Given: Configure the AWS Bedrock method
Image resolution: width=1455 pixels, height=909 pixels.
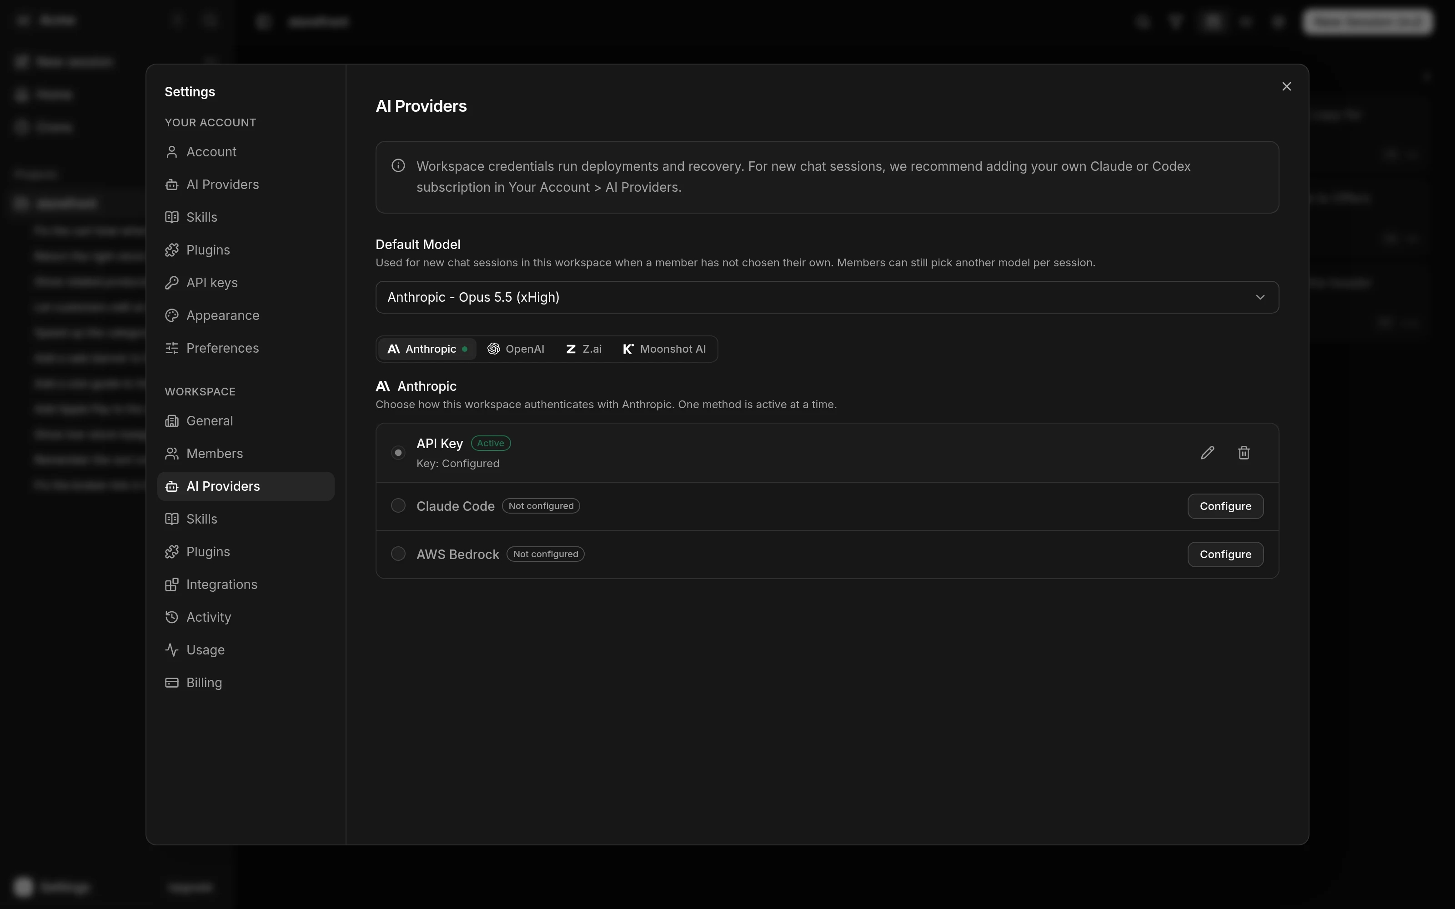Looking at the screenshot, I should click(1225, 554).
